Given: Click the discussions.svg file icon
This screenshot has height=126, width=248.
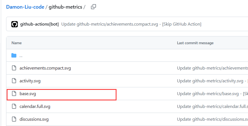Looking at the screenshot, I should pos(14,119).
